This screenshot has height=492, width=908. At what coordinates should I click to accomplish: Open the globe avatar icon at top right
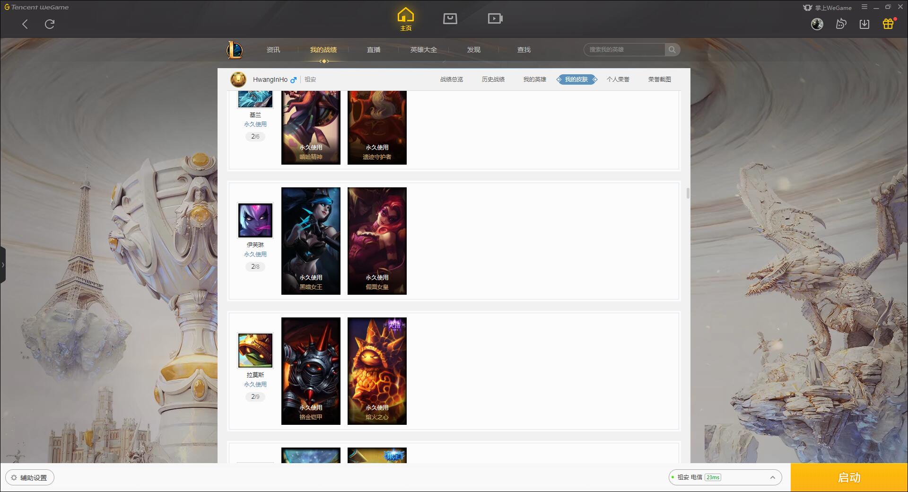coord(817,24)
